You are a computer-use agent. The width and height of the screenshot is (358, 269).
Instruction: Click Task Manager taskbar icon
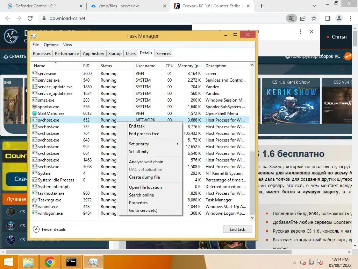click(x=93, y=262)
